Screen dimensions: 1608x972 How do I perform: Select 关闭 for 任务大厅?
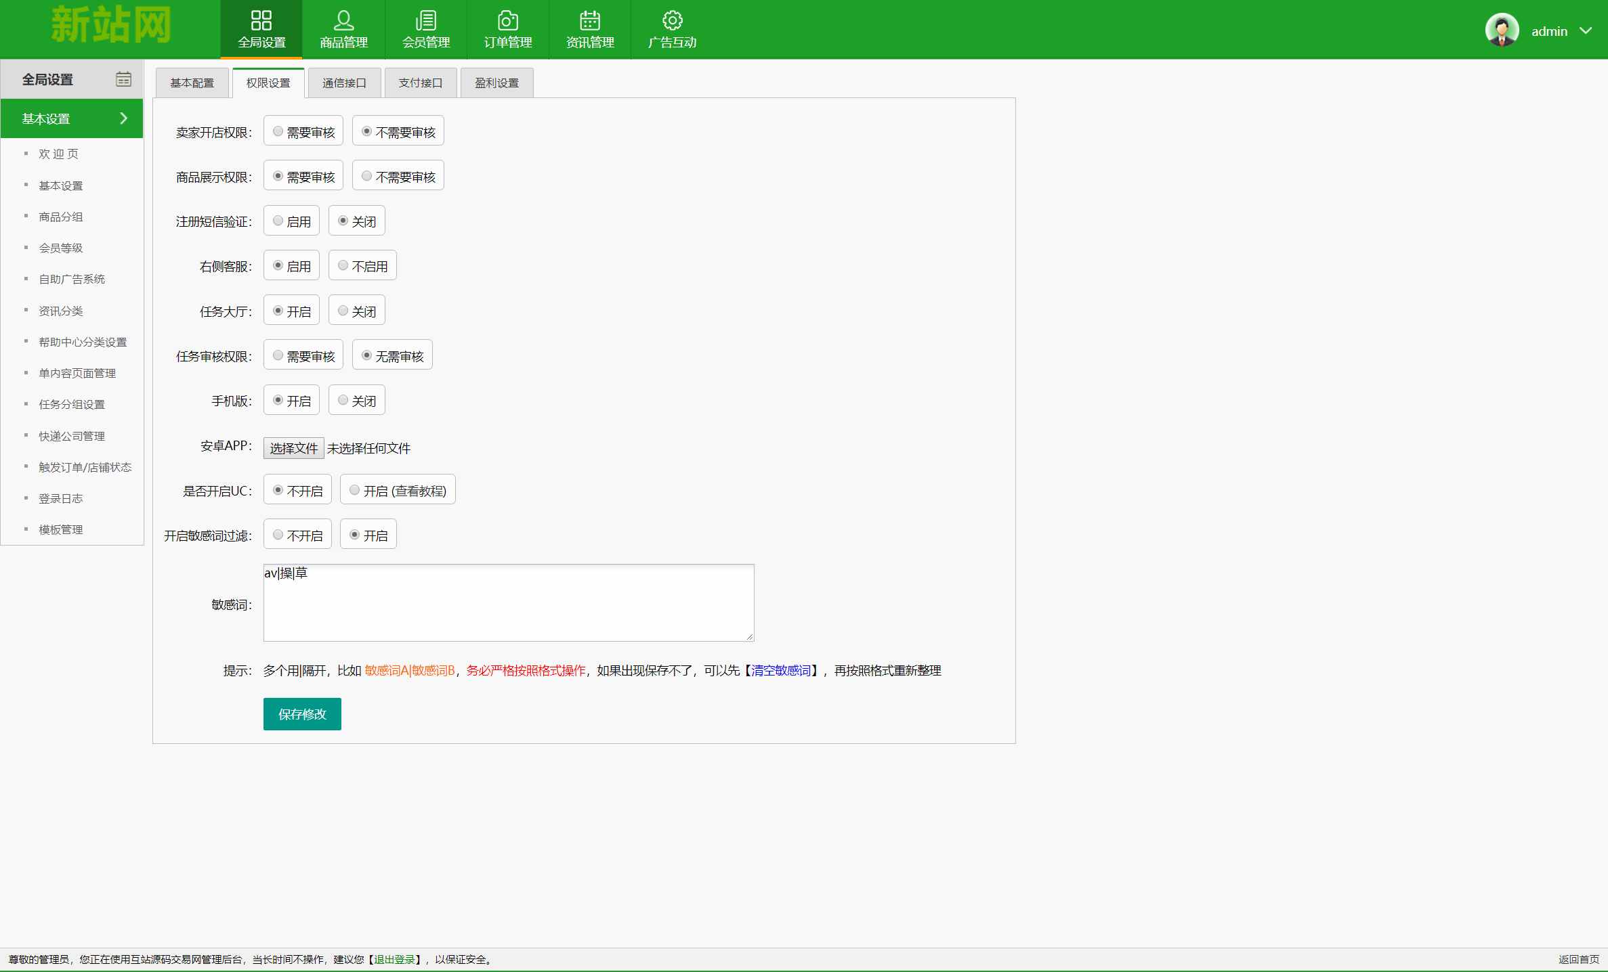(343, 311)
